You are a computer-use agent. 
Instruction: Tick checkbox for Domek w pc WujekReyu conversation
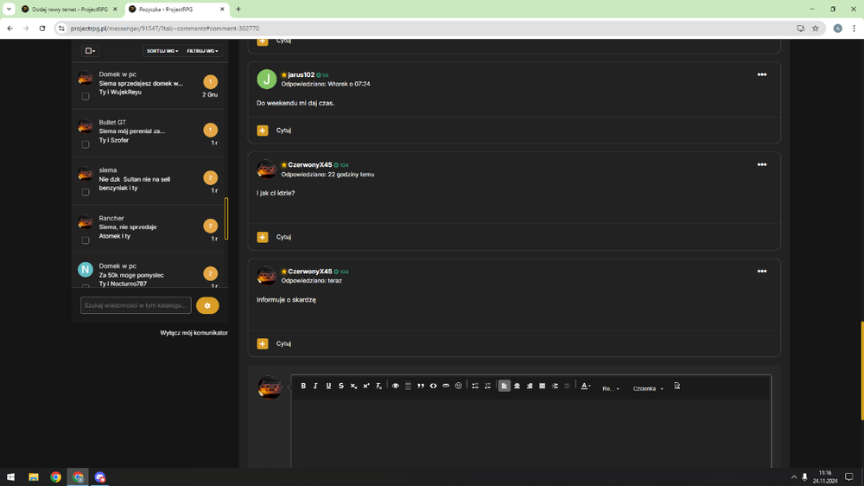pos(86,97)
